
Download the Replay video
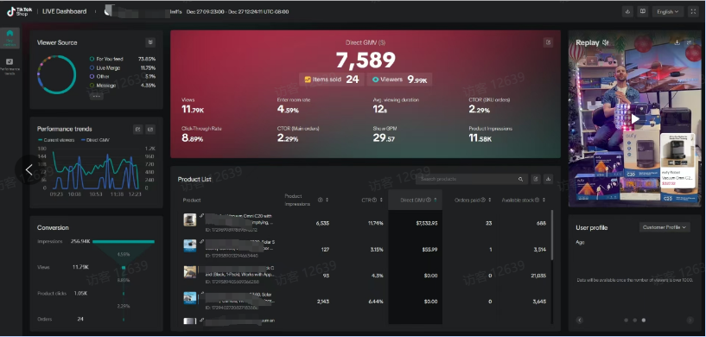pyautogui.click(x=677, y=41)
